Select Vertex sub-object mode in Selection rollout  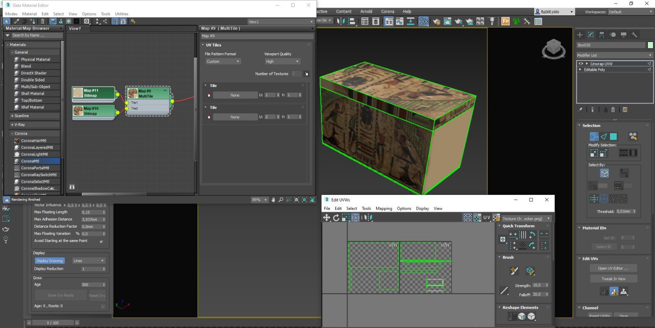click(594, 137)
